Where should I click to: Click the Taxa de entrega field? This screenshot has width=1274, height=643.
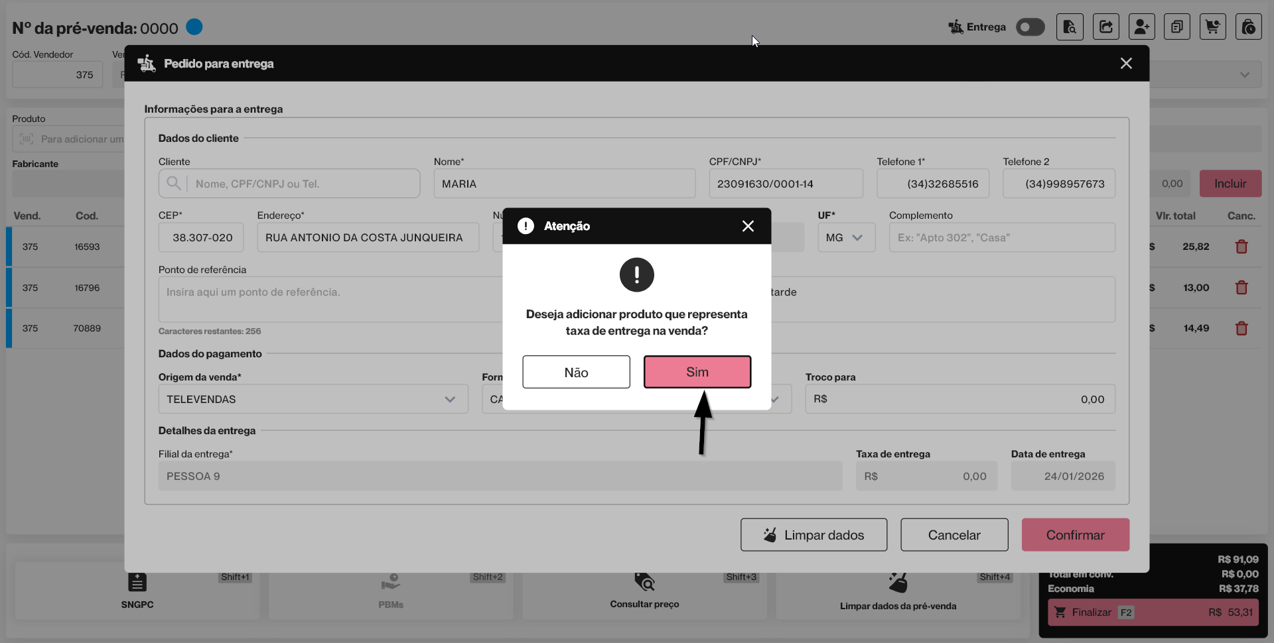pyautogui.click(x=926, y=476)
